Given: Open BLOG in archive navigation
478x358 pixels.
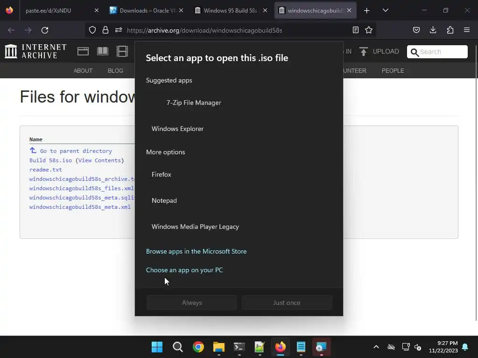Looking at the screenshot, I should pyautogui.click(x=115, y=71).
